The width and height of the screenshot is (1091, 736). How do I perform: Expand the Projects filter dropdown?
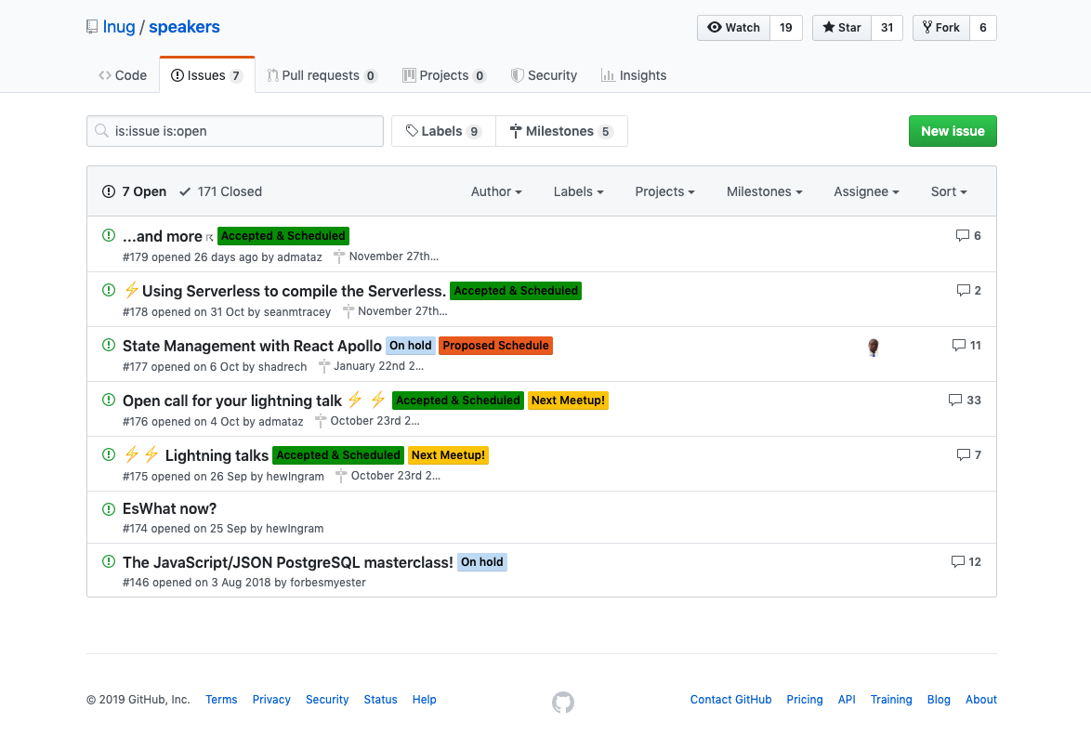point(664,192)
